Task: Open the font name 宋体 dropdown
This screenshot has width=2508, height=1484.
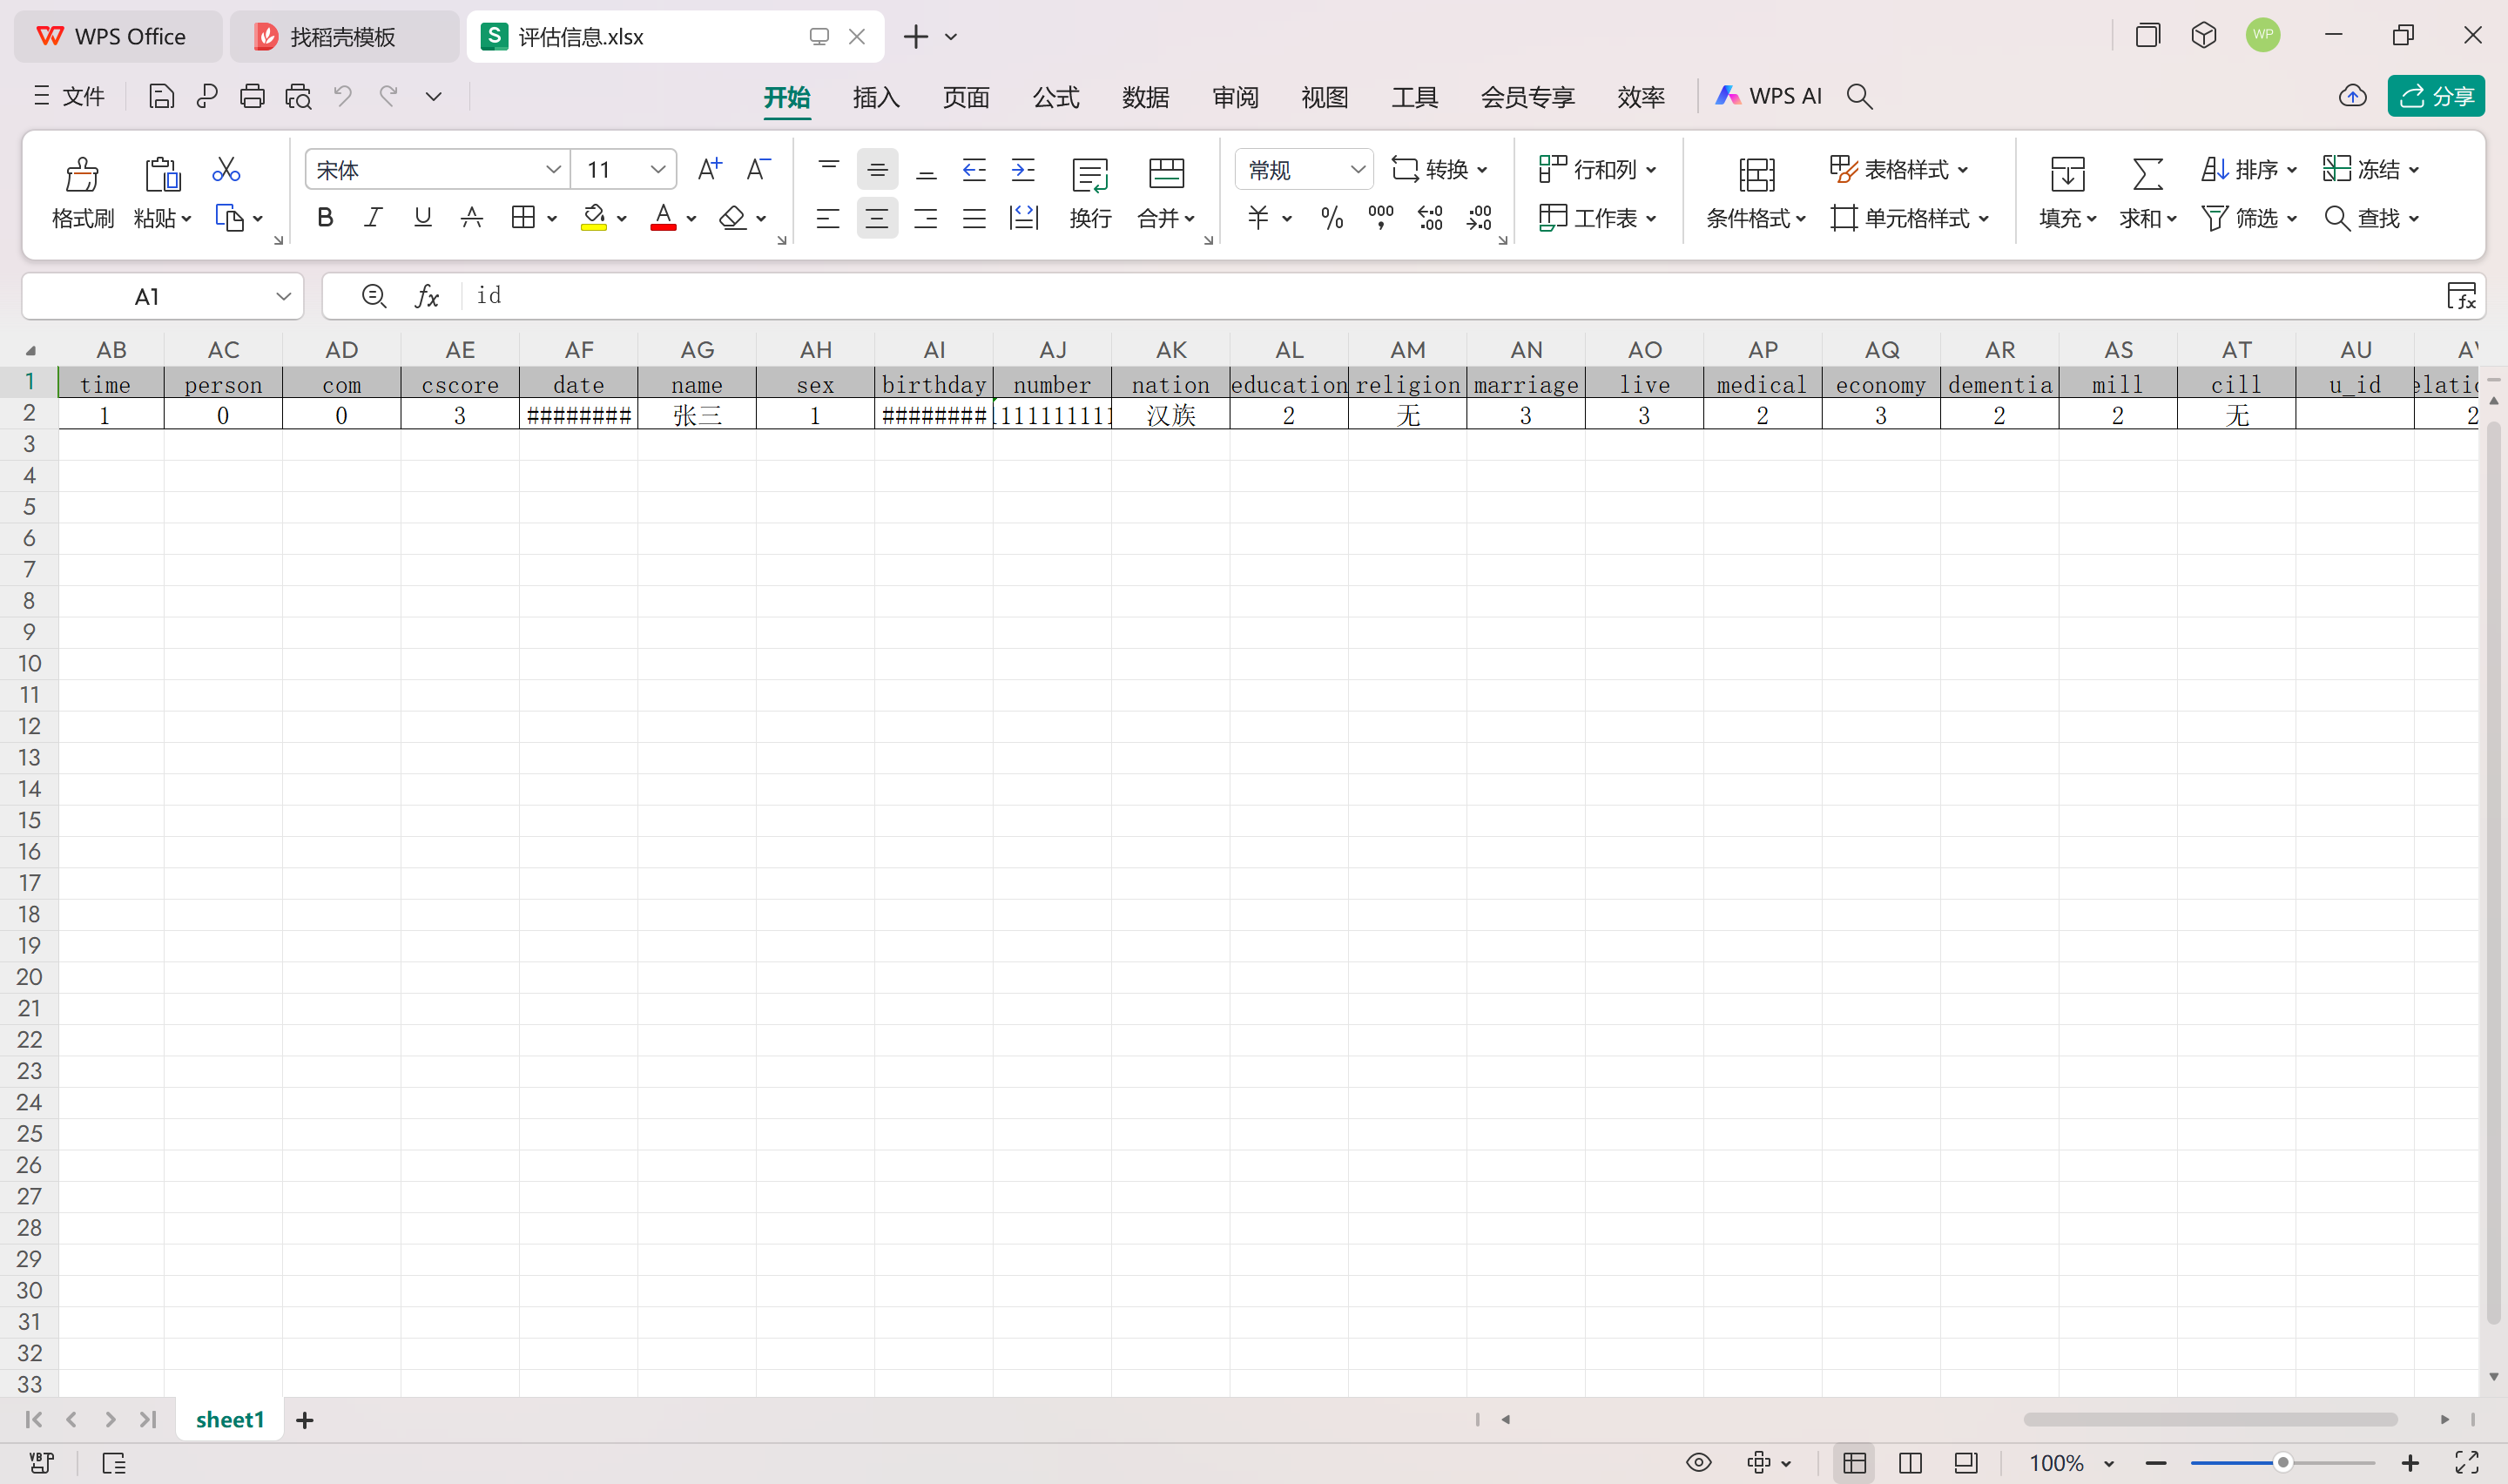Action: click(552, 170)
